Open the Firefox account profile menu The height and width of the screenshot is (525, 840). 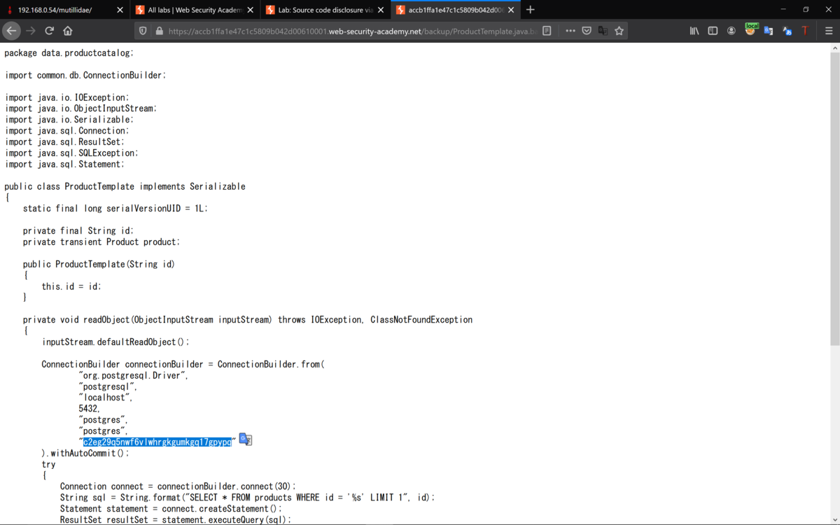click(731, 31)
